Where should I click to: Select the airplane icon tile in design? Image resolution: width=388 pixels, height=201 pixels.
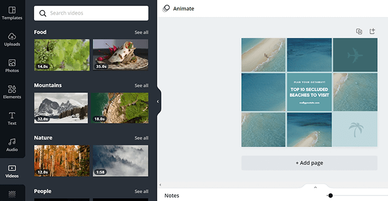tap(355, 55)
